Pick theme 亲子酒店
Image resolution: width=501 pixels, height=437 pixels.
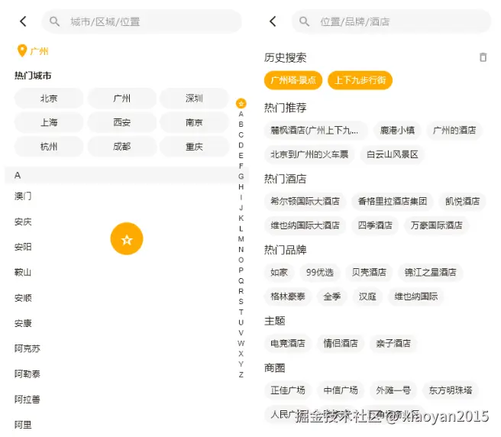[393, 343]
